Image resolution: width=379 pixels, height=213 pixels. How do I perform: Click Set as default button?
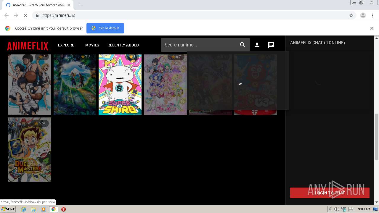[105, 28]
